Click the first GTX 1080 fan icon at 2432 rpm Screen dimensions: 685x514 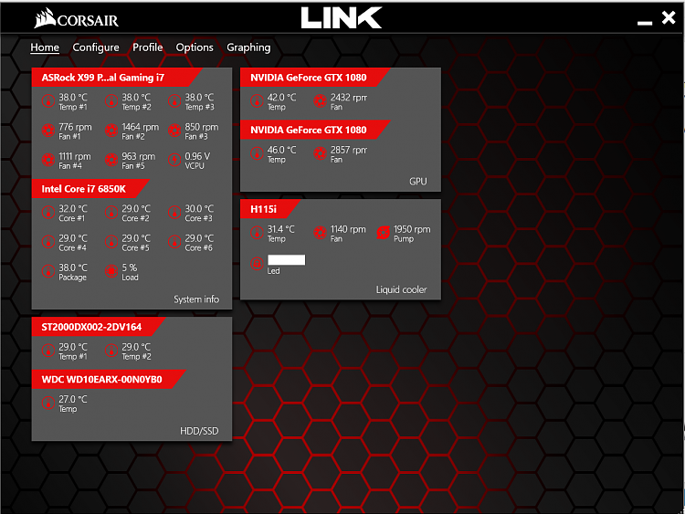[x=321, y=101]
